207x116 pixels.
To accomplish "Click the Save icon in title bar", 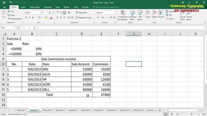I will coord(4,2).
